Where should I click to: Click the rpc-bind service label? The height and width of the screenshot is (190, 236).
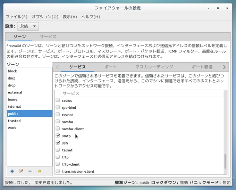pyautogui.click(x=69, y=108)
